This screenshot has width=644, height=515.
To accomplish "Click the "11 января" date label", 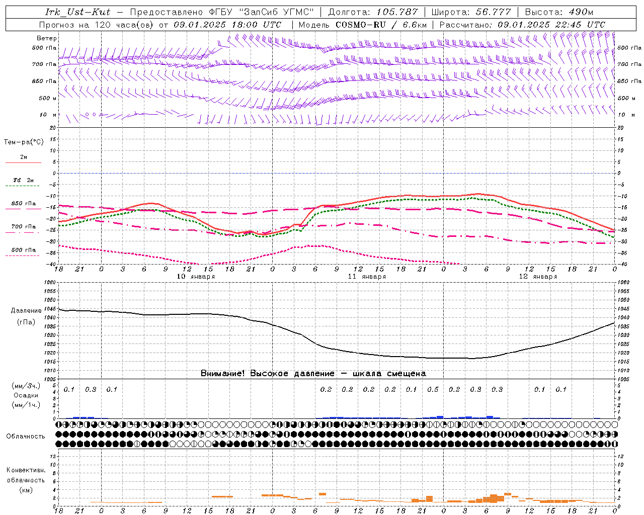I will coord(367,277).
